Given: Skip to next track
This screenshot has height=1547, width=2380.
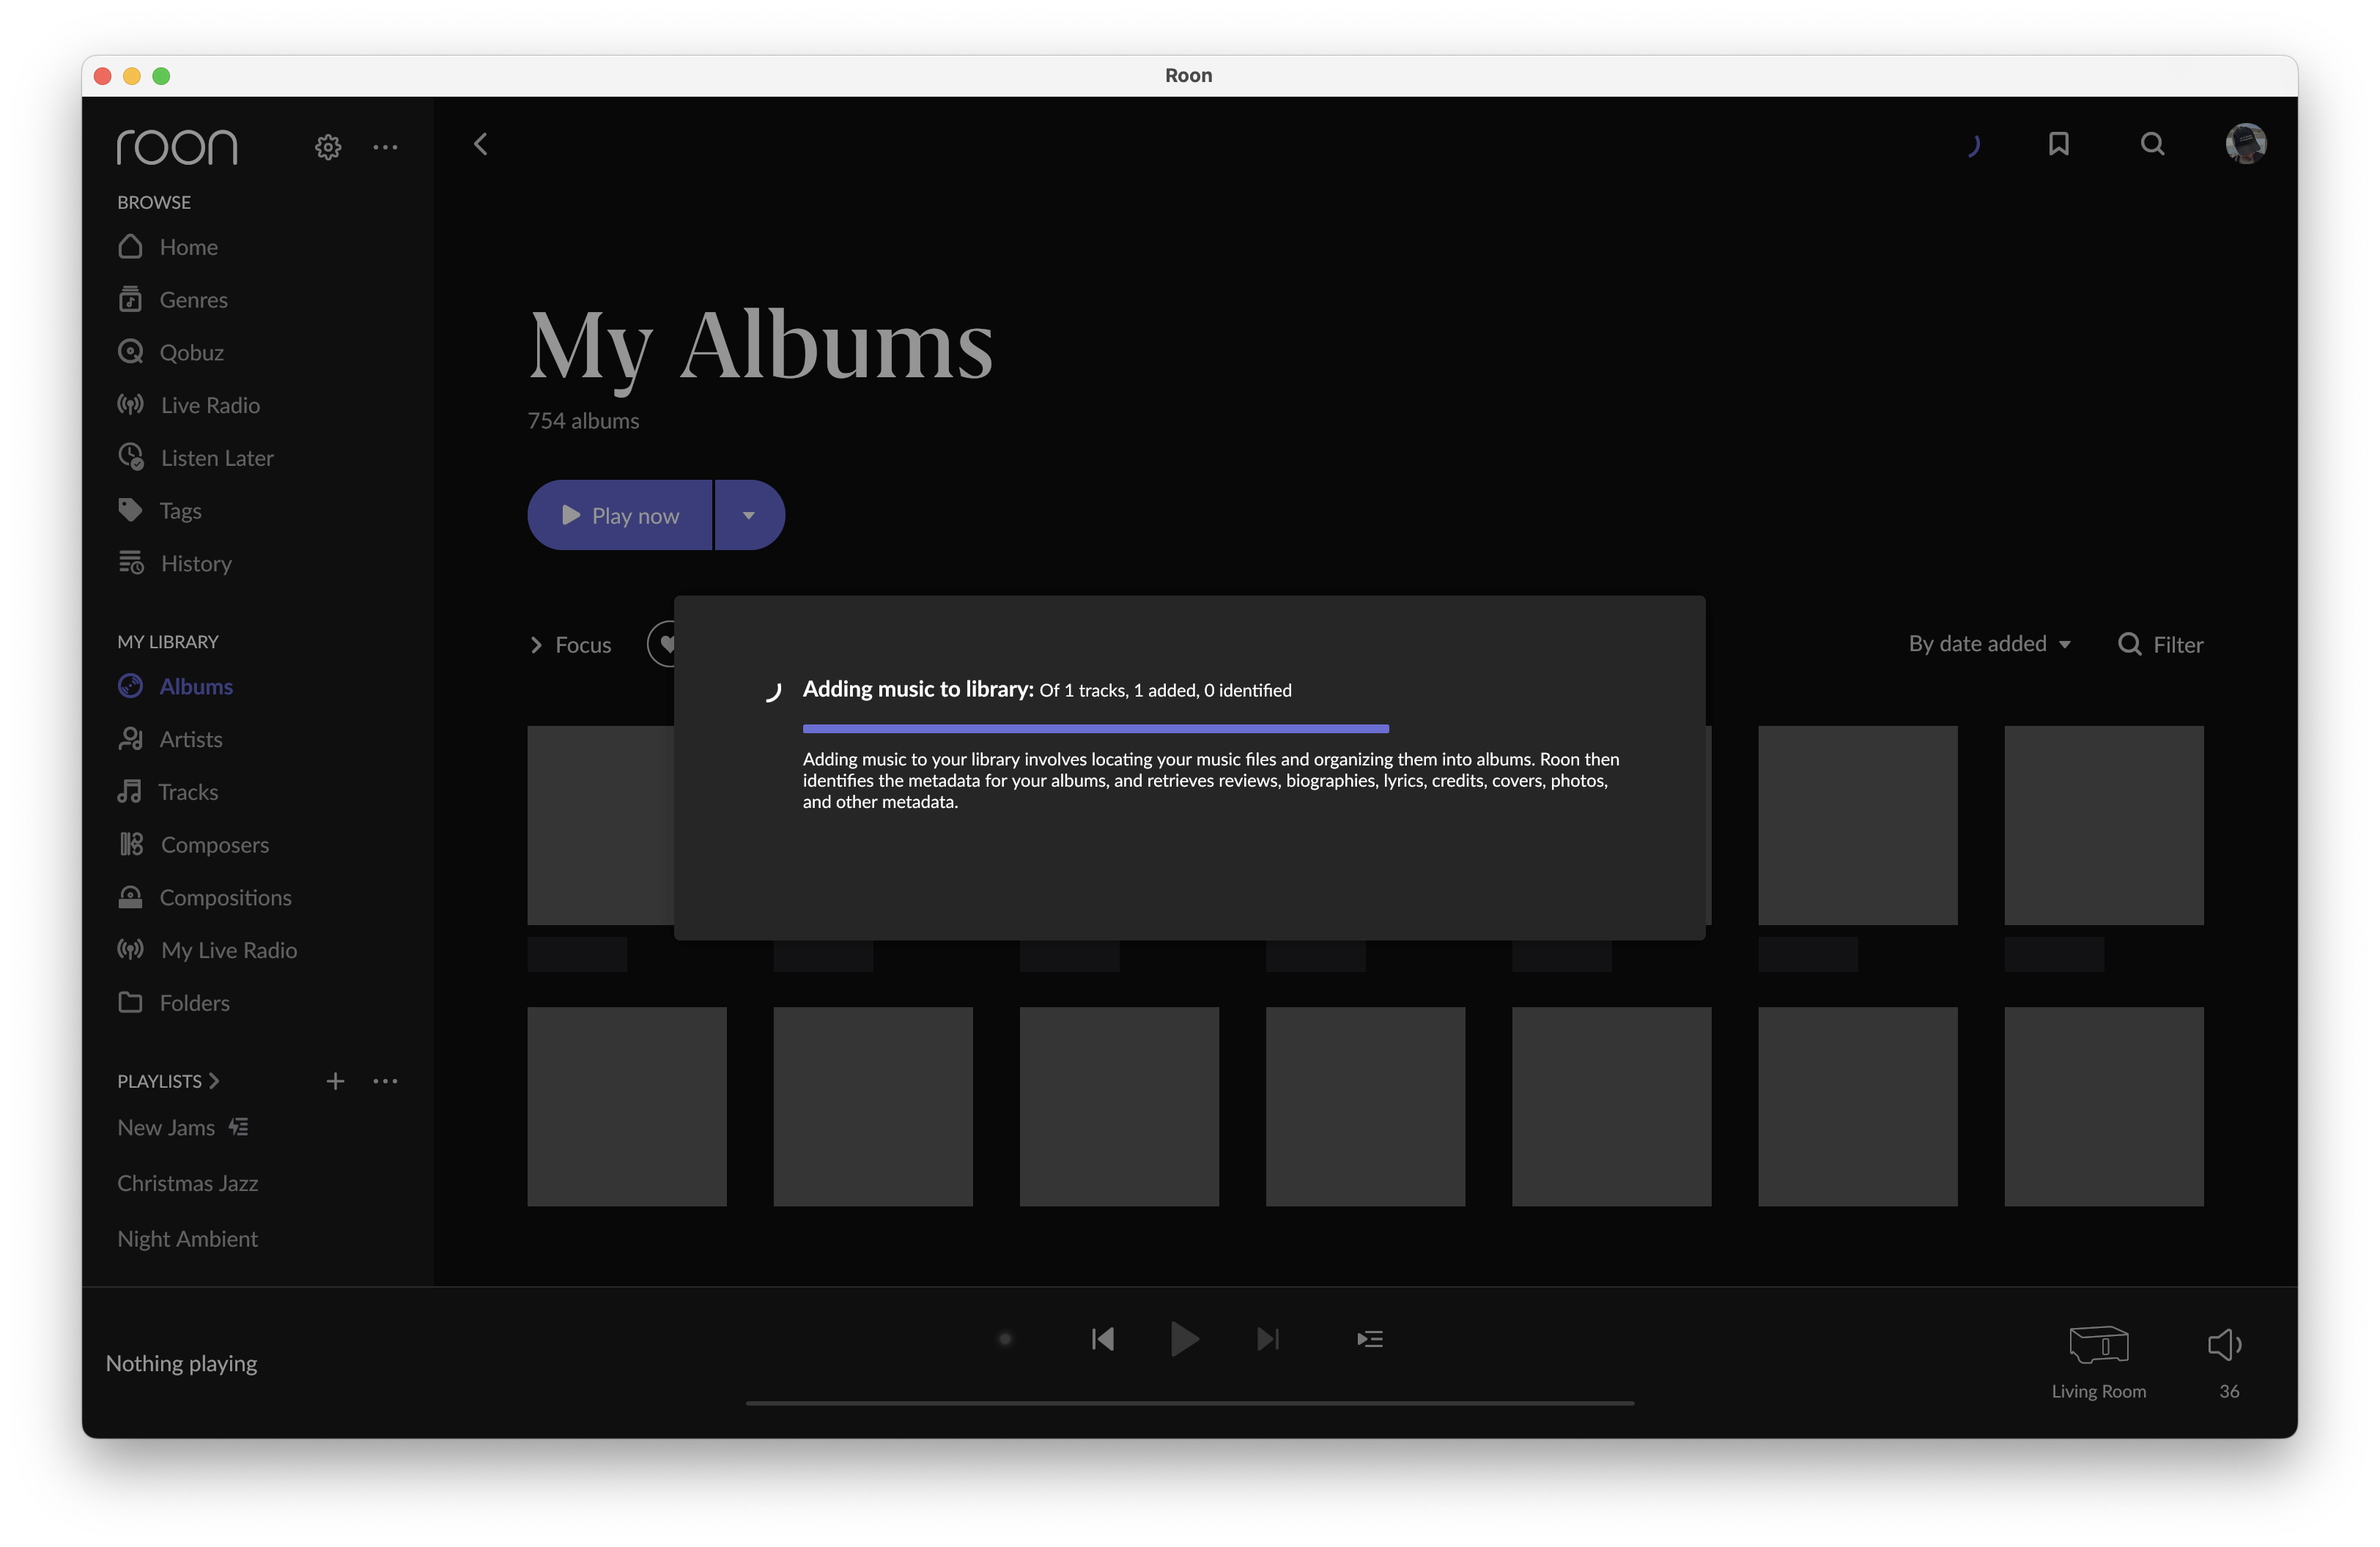Looking at the screenshot, I should click(x=1268, y=1339).
